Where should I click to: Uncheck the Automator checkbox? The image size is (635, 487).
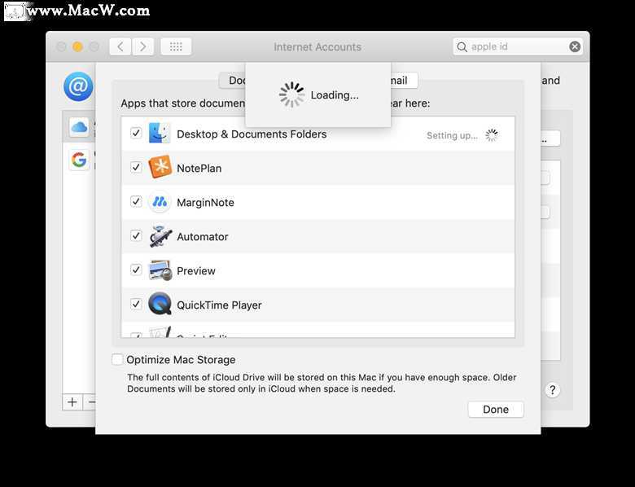pyautogui.click(x=136, y=235)
